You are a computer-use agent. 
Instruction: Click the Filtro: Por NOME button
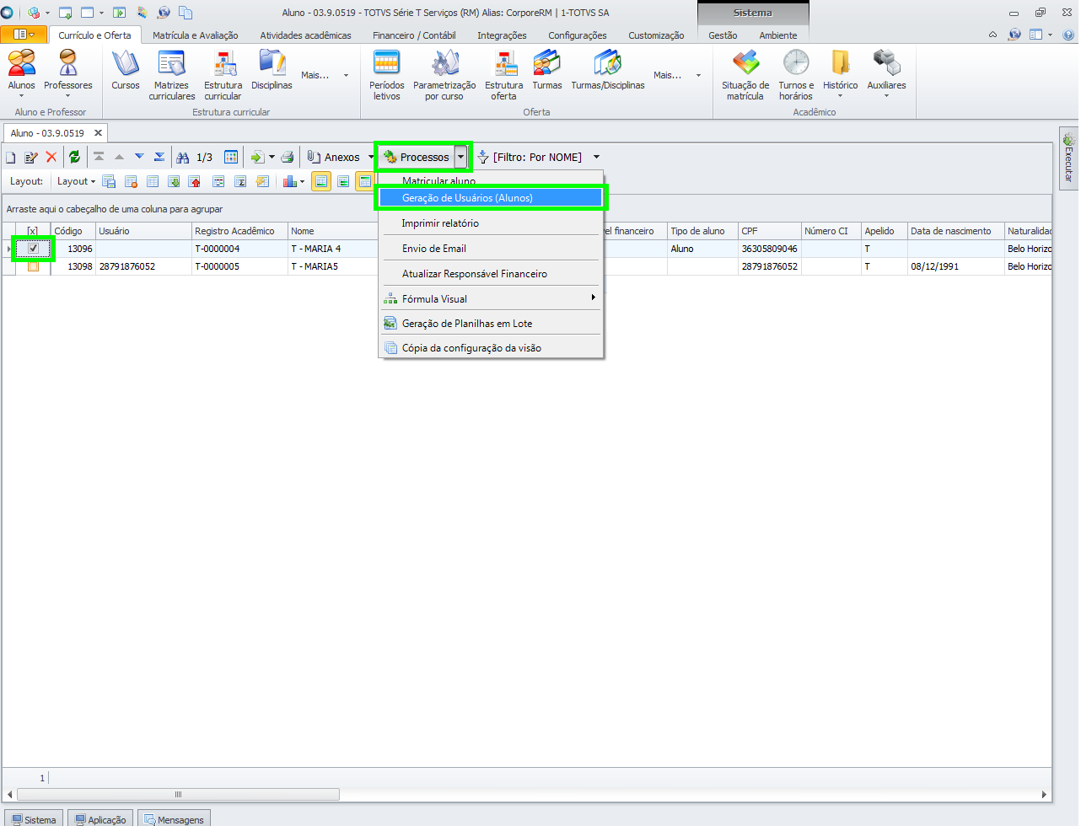tap(530, 157)
